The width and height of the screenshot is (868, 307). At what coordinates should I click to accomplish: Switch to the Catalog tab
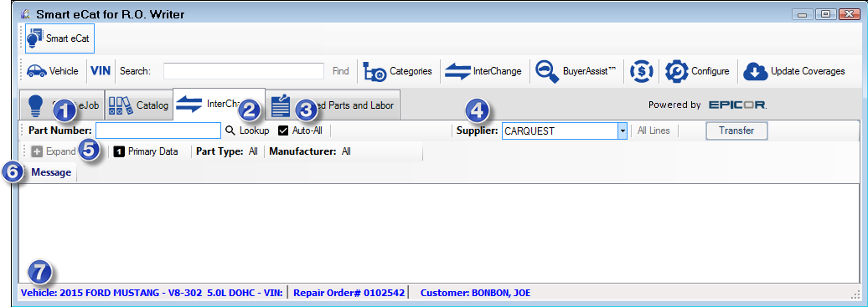coord(138,105)
